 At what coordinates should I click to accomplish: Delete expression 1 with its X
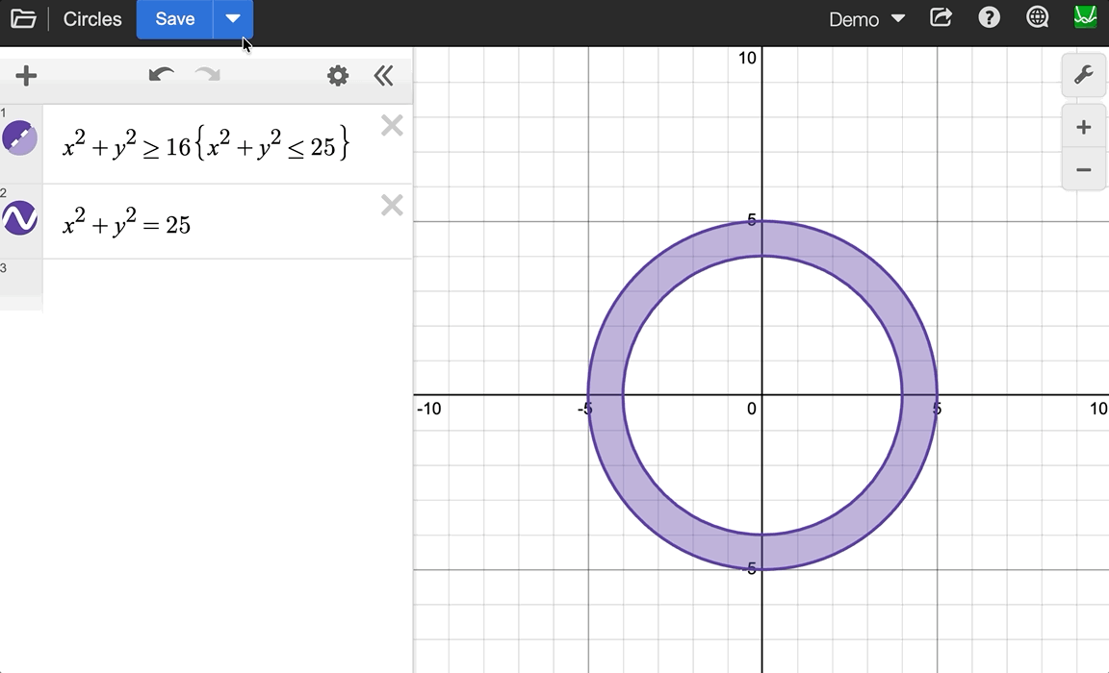point(392,126)
